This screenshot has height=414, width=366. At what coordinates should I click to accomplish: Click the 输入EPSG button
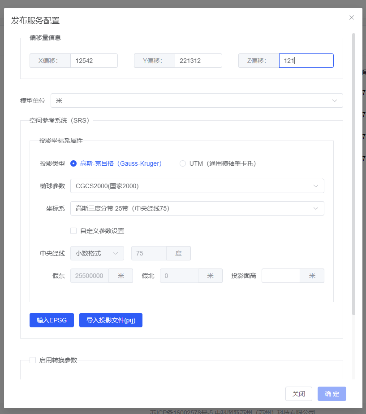[x=52, y=320]
